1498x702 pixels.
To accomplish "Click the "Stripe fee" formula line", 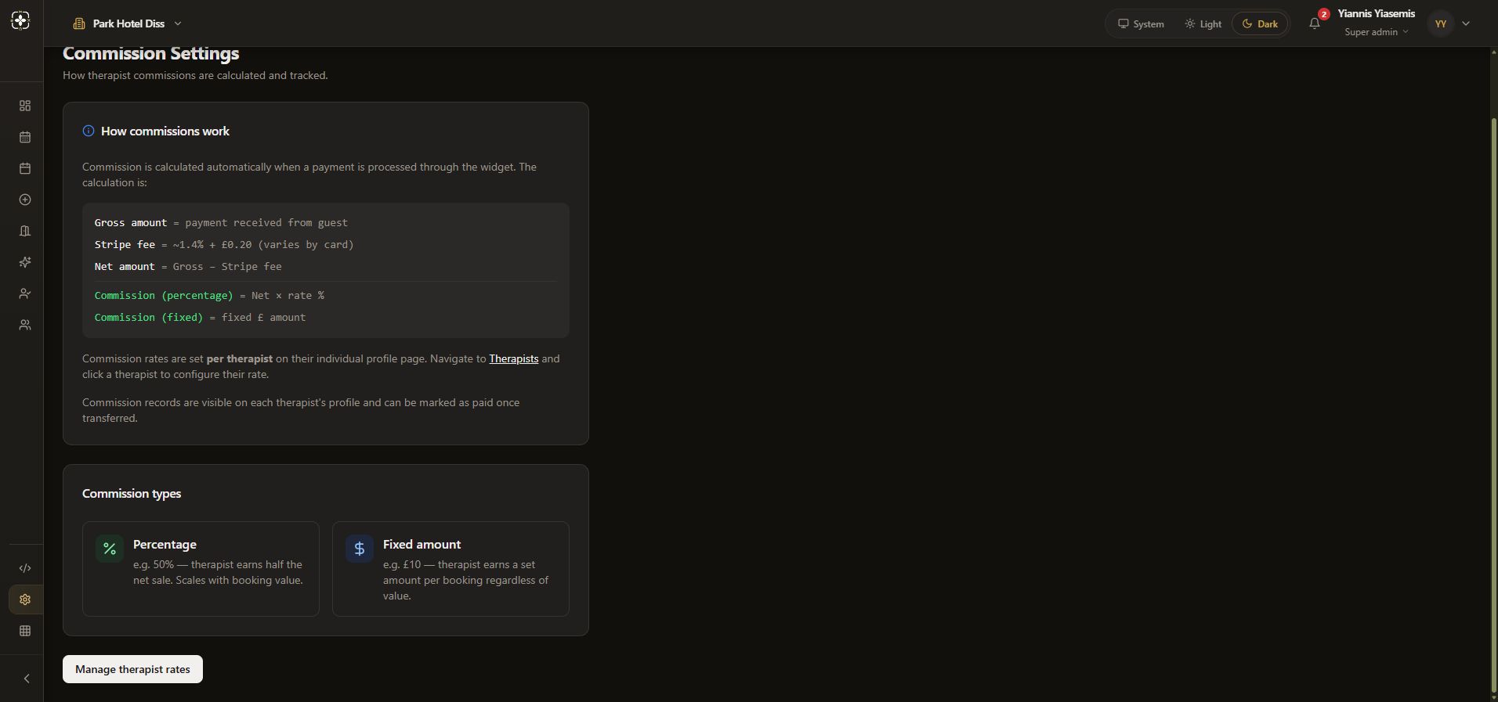I will (224, 245).
